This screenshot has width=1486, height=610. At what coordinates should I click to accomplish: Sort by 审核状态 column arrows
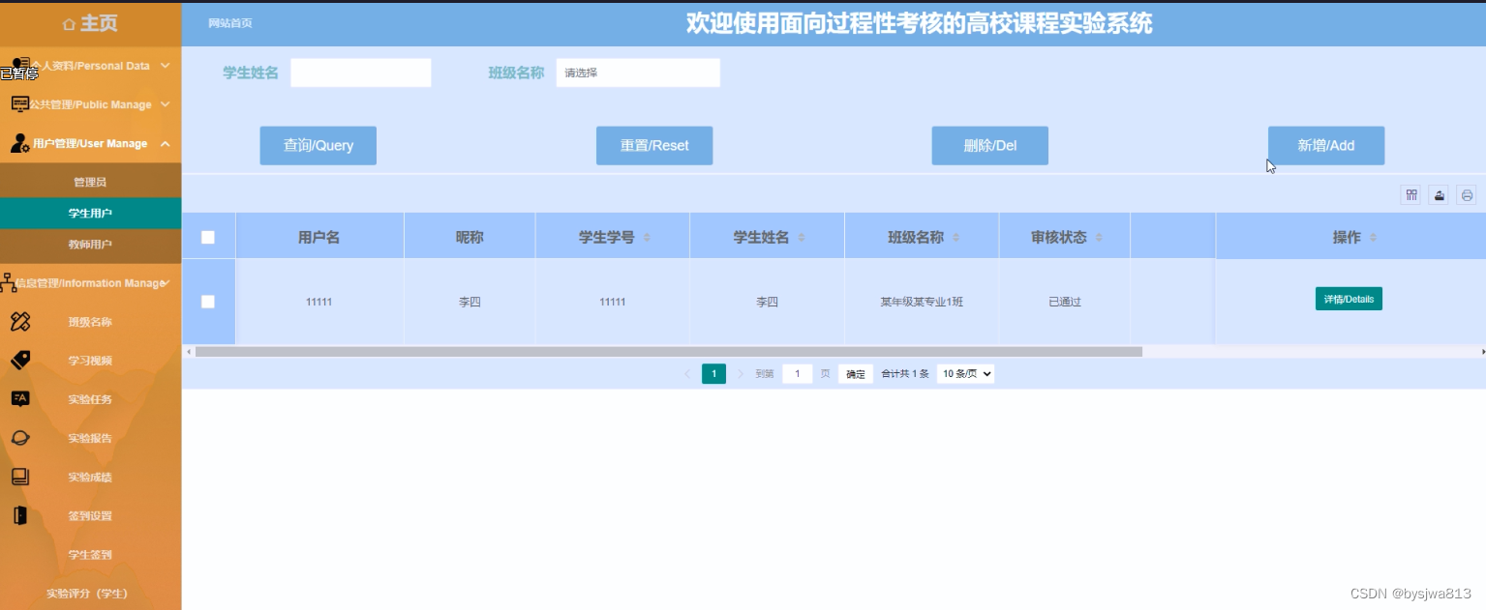[x=1099, y=238]
